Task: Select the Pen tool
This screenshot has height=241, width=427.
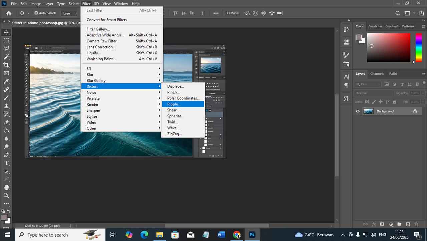Action: 6,155
